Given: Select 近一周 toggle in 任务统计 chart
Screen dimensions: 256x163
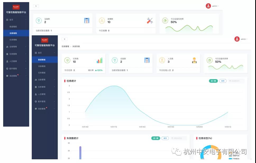Looking at the screenshot, I should (x=213, y=81).
